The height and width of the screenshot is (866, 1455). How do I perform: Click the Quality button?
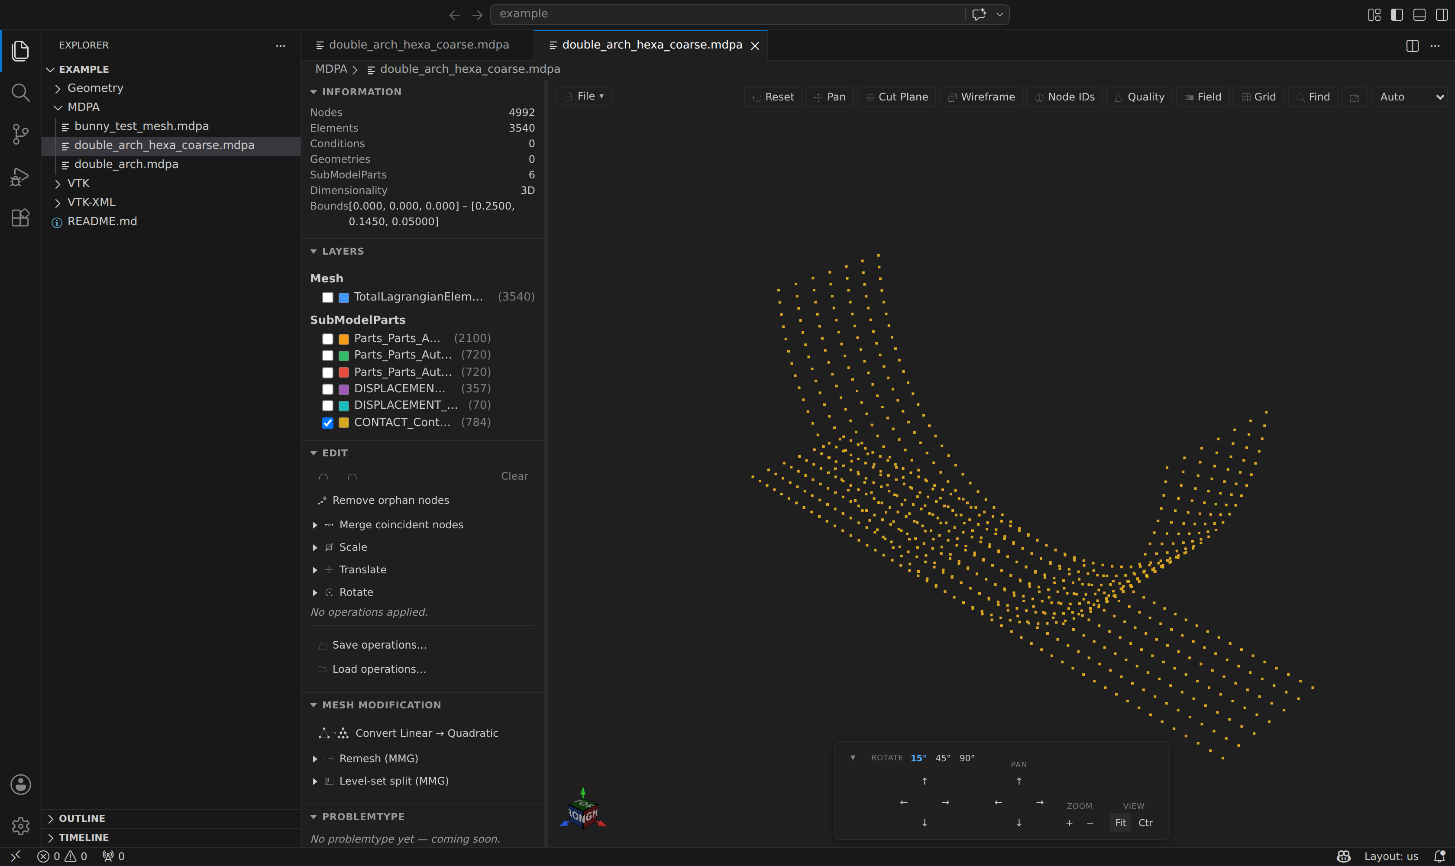tap(1139, 97)
